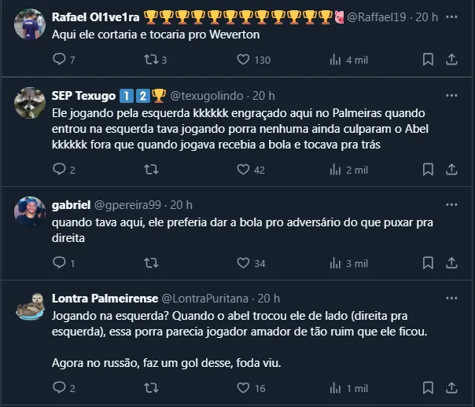
Task: Bookmark Rafael Ol1ve1ra's tweet
Action: point(428,59)
